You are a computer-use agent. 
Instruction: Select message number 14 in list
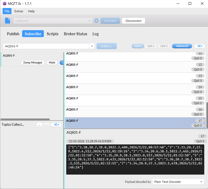point(135,89)
